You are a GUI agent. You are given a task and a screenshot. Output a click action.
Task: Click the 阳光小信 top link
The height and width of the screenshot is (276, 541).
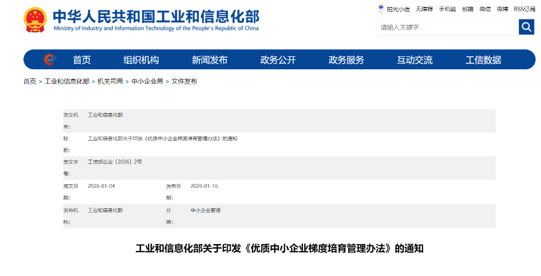398,9
